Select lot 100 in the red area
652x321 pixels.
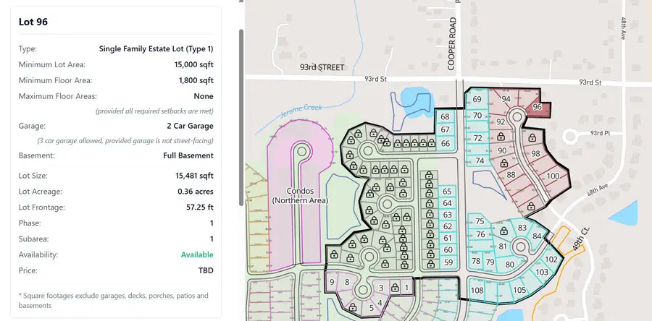pyautogui.click(x=553, y=176)
